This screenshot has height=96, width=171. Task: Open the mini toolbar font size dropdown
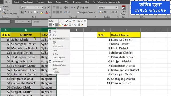pyautogui.click(x=64, y=21)
